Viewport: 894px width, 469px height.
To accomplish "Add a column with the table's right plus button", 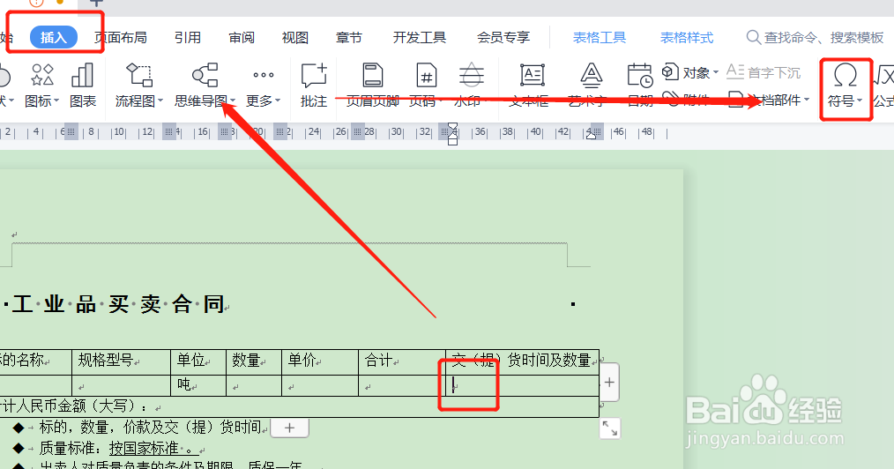I will point(609,382).
